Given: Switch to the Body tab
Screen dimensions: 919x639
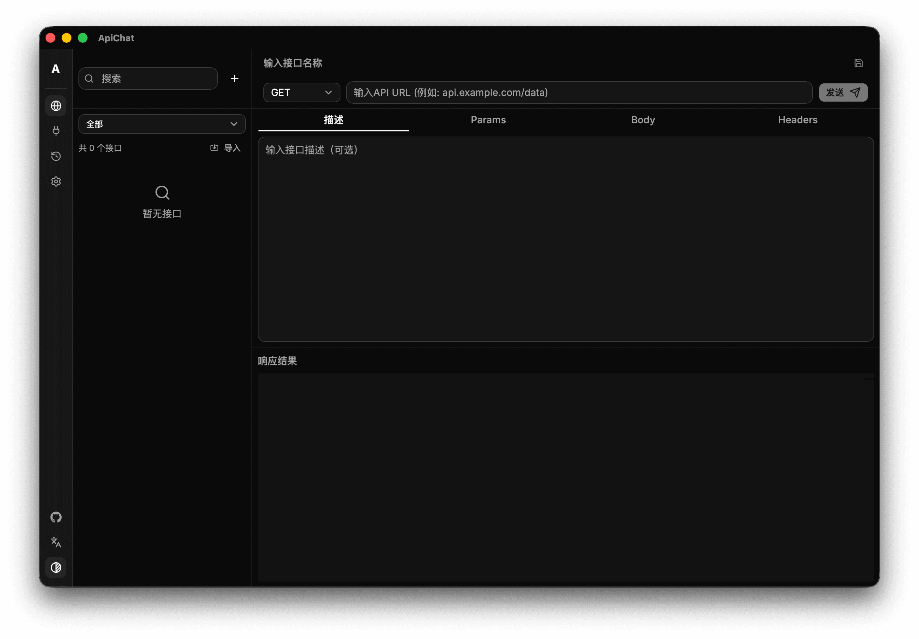Looking at the screenshot, I should [x=643, y=120].
